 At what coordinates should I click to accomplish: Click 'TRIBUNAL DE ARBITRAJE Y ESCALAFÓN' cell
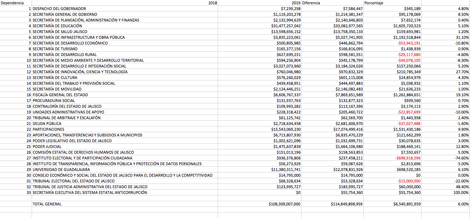(125, 118)
